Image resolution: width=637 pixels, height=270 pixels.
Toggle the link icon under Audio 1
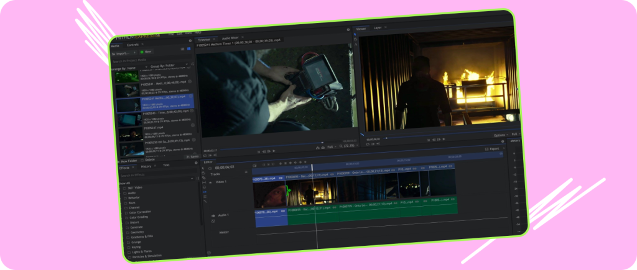(213, 222)
